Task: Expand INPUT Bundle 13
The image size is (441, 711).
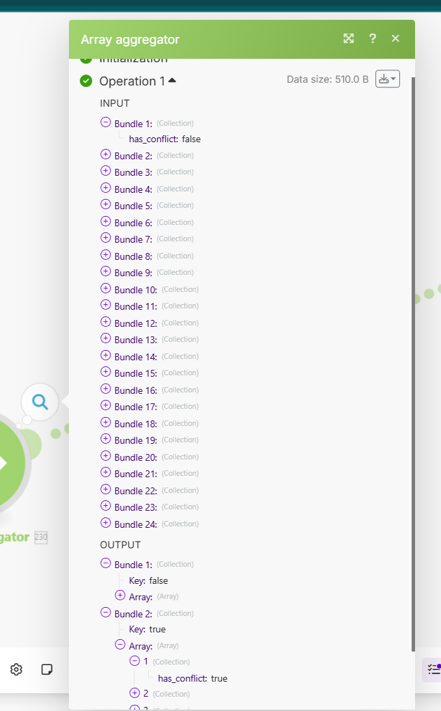Action: click(106, 338)
